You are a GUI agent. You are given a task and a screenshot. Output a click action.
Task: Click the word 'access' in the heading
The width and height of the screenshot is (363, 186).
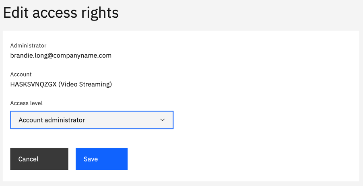tap(55, 13)
